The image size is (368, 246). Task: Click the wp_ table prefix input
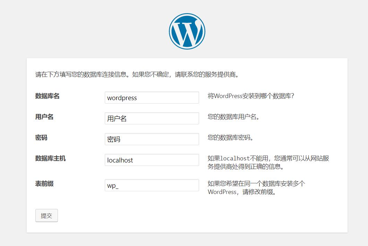click(x=152, y=185)
